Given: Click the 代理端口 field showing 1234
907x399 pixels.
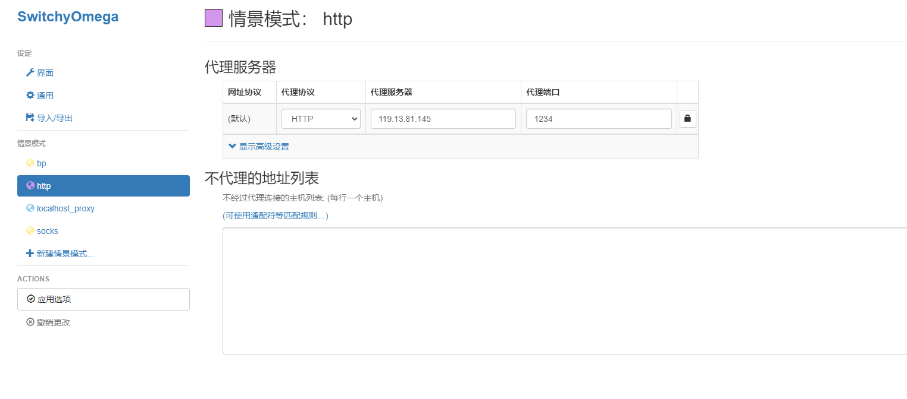Looking at the screenshot, I should 598,118.
